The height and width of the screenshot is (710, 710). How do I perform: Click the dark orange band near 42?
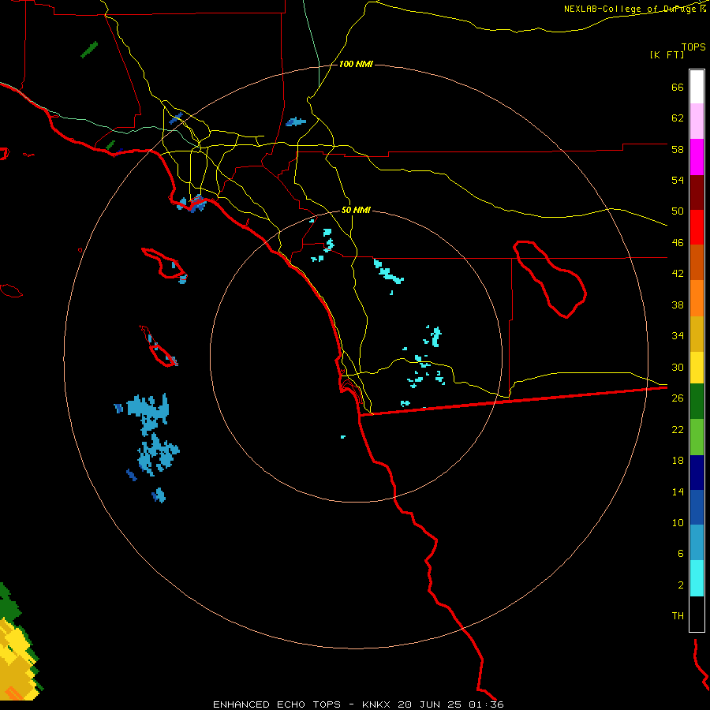(x=697, y=263)
